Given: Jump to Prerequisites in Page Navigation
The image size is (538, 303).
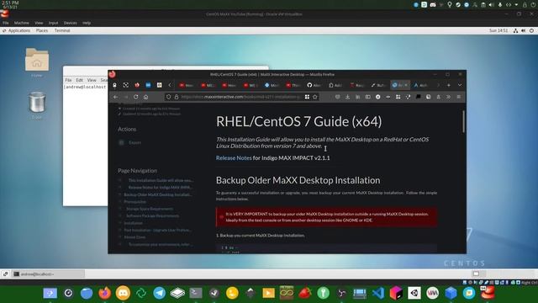Looking at the screenshot, I should pos(134,202).
